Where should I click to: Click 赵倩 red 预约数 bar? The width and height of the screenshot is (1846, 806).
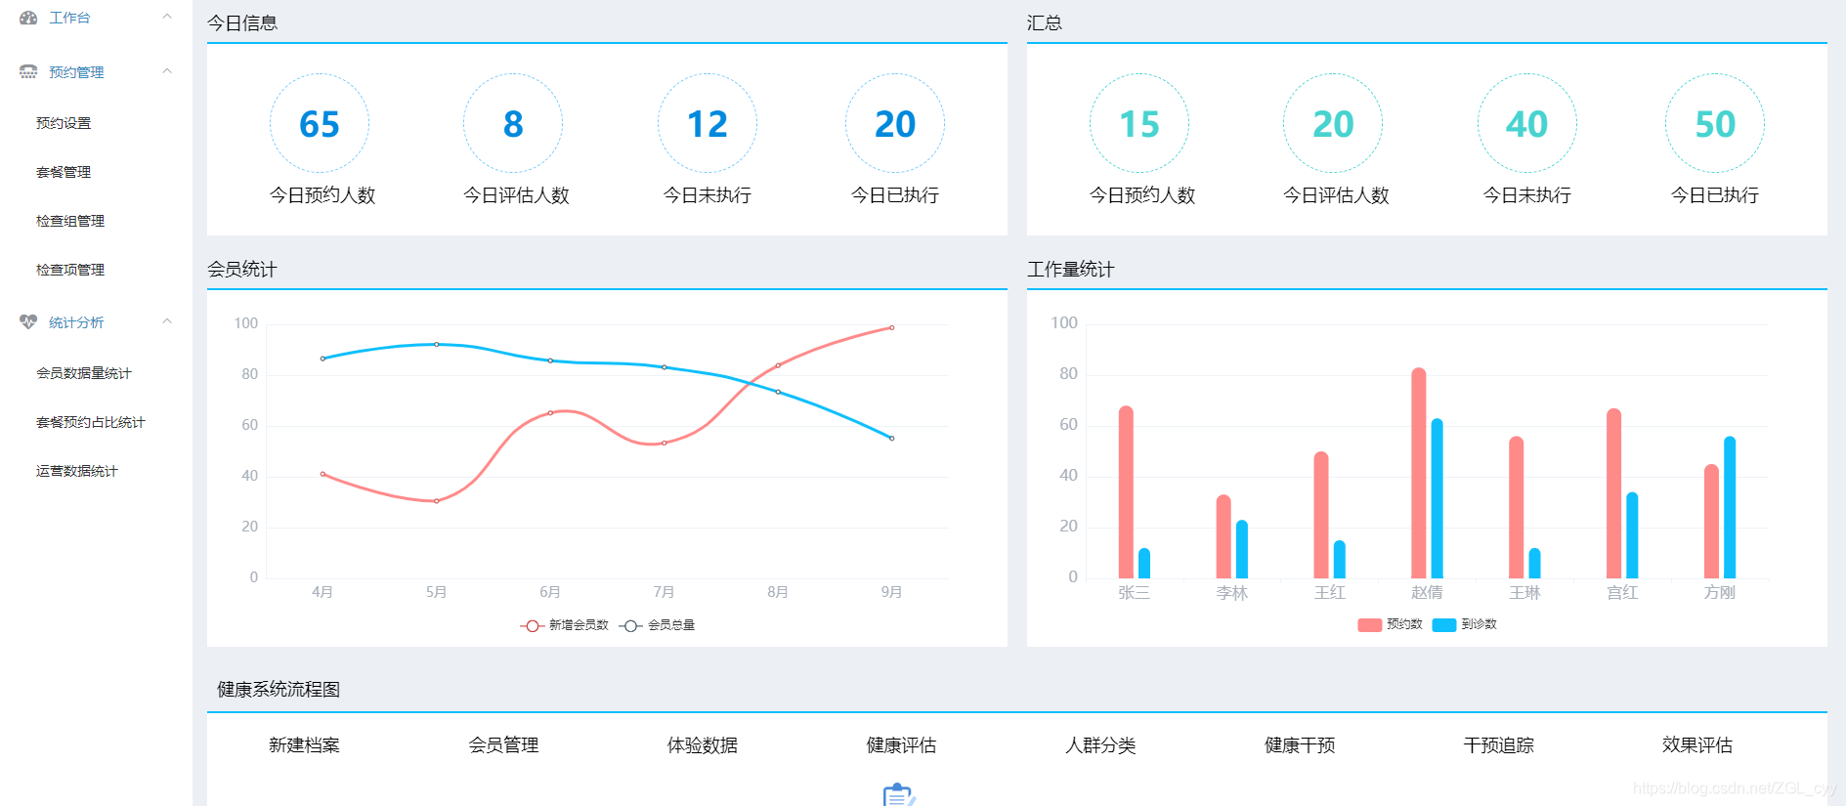pyautogui.click(x=1419, y=473)
